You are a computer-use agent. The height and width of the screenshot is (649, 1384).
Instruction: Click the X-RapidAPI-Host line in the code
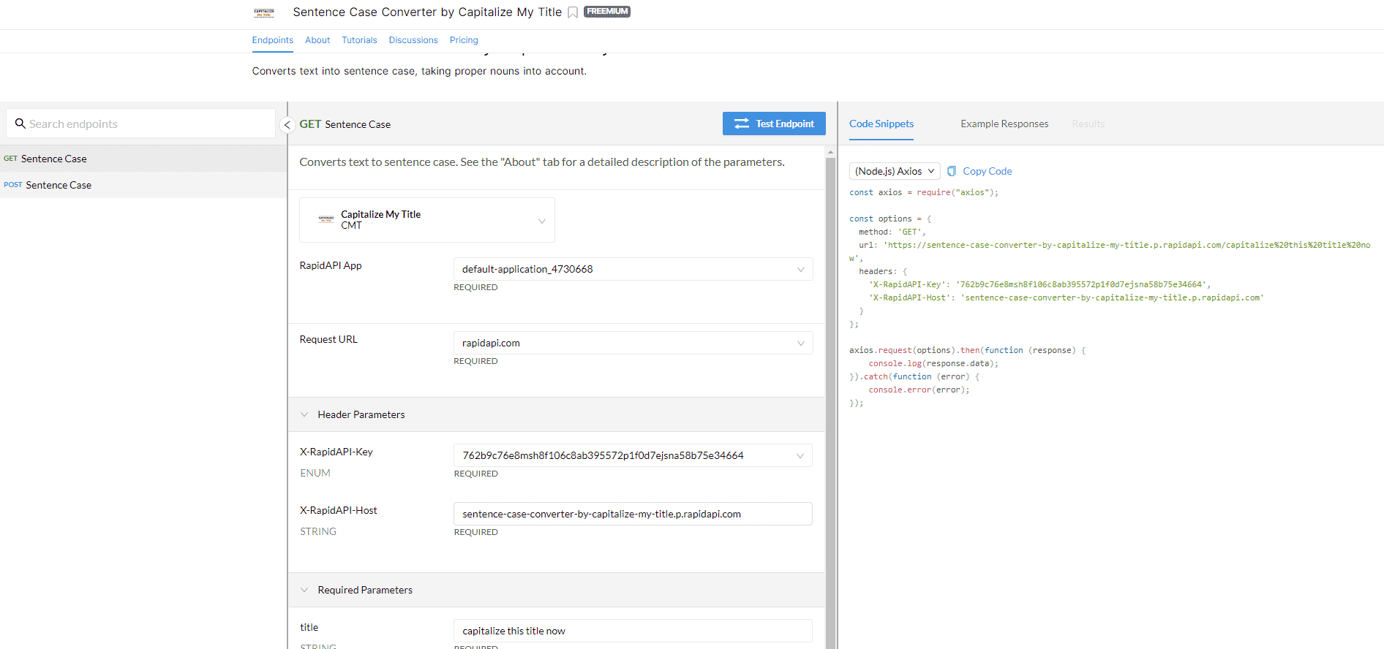[x=1066, y=297]
